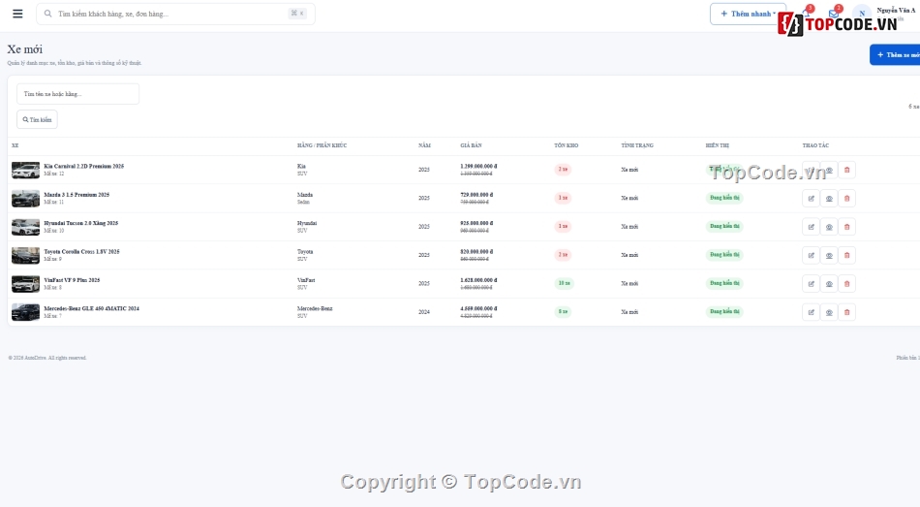Click the magnifier icon in top search bar

coord(48,14)
